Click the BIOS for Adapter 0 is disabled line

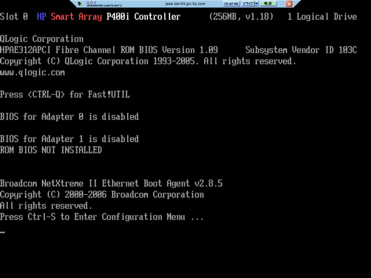[x=69, y=117]
